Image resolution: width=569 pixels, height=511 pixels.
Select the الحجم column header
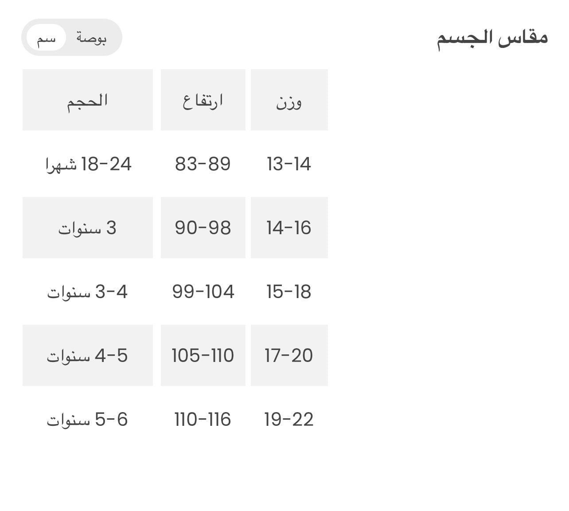(x=88, y=100)
